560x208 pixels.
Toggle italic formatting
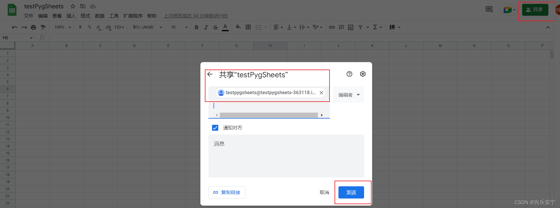pyautogui.click(x=206, y=27)
